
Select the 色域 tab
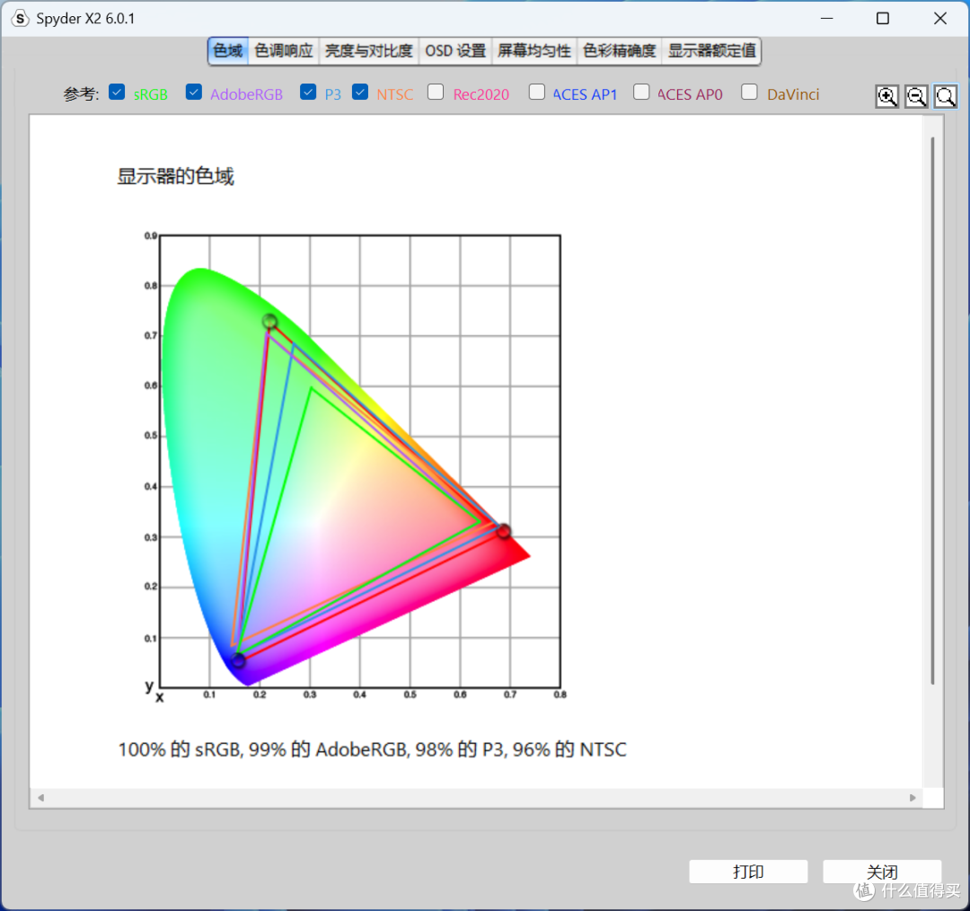[x=228, y=50]
